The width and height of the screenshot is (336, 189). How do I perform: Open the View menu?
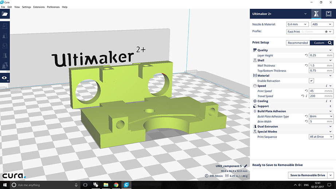17,7
